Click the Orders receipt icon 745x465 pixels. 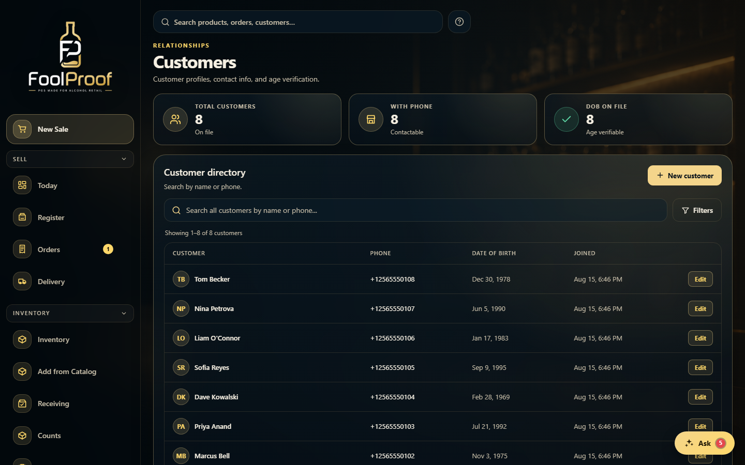[22, 250]
